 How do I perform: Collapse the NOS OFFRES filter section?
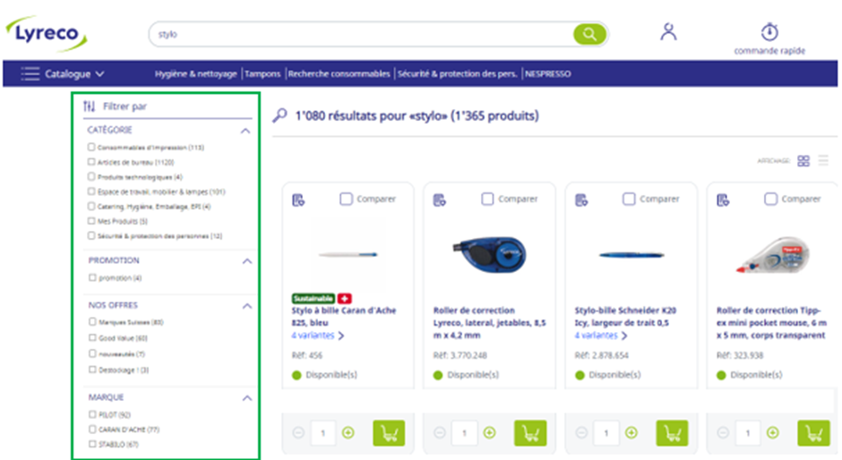pyautogui.click(x=247, y=306)
